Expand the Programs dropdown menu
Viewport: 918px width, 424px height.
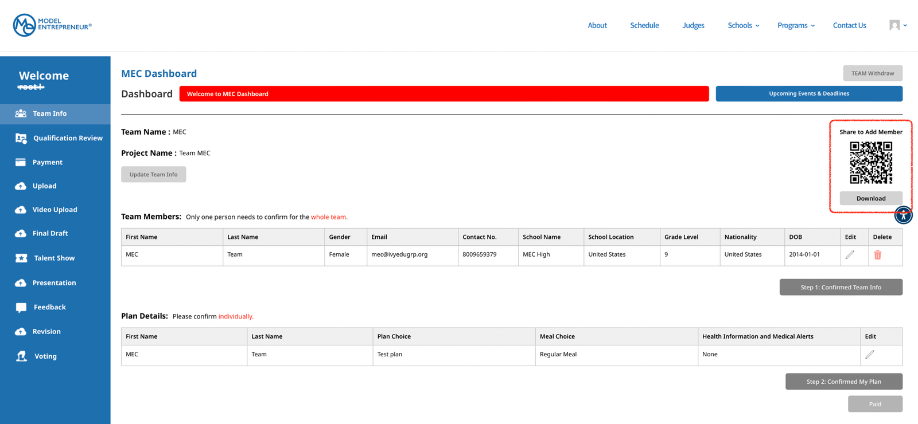pyautogui.click(x=796, y=25)
